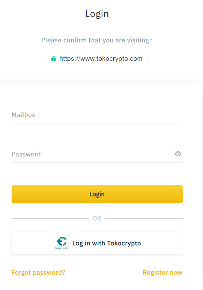Click the Tokocrypto logo icon

point(62,243)
